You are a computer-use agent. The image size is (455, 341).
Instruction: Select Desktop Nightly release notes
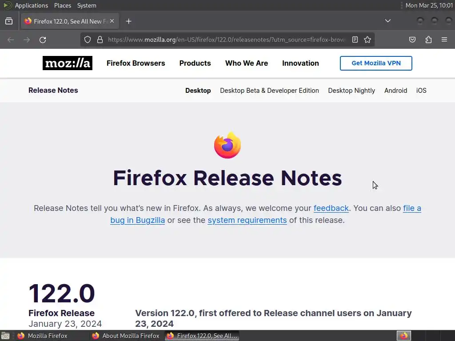pyautogui.click(x=351, y=91)
